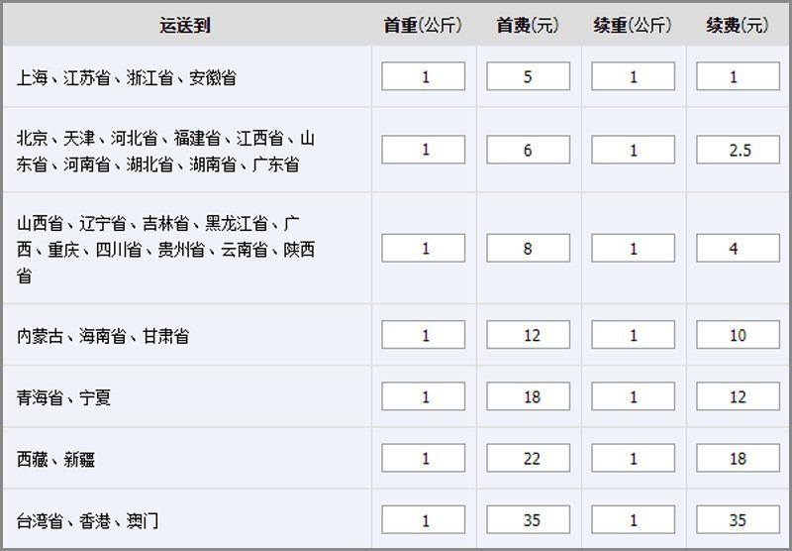Click the 运送到 column header
Screen dimensions: 792x551
[185, 26]
